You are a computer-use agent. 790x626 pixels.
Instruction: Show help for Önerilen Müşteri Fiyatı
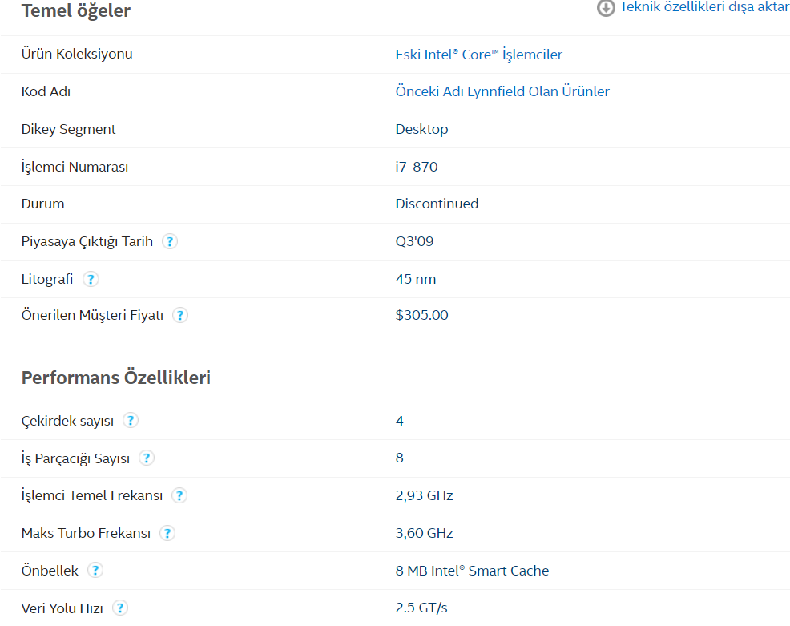(179, 315)
